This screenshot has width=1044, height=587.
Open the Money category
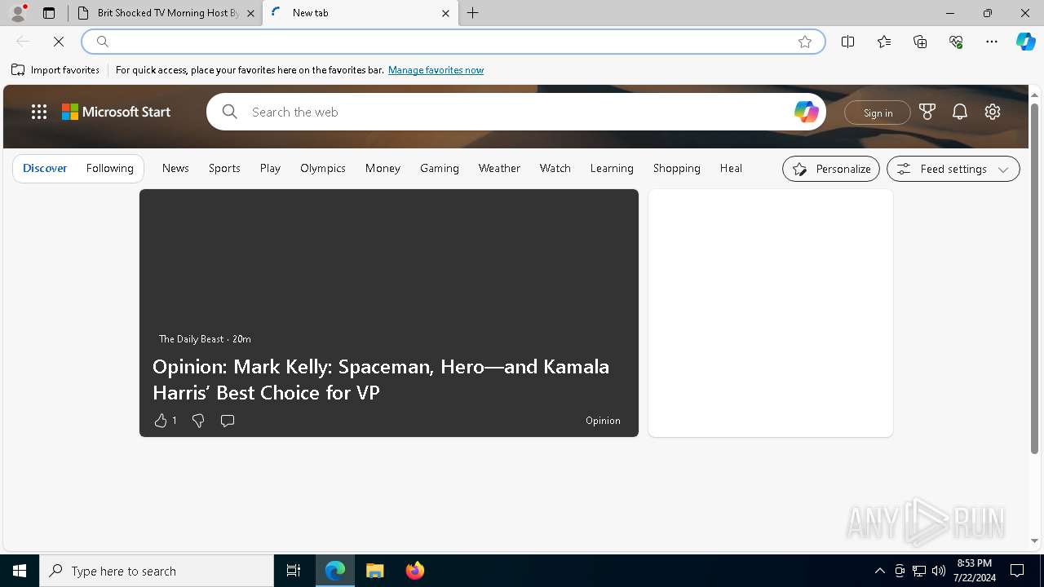(383, 168)
